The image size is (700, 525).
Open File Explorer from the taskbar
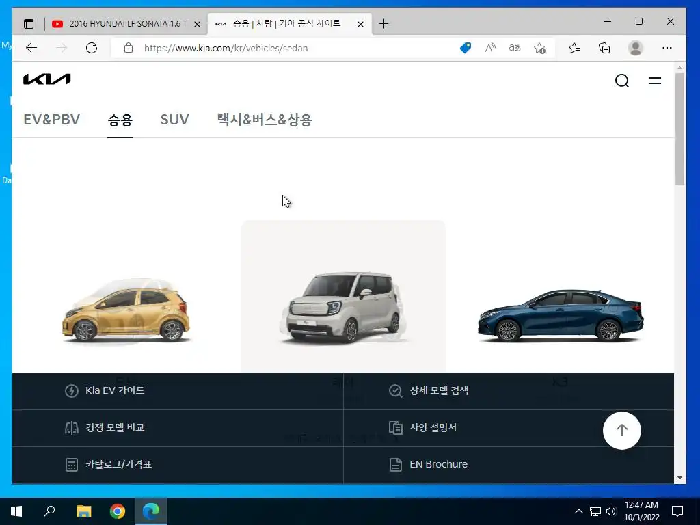click(83, 511)
